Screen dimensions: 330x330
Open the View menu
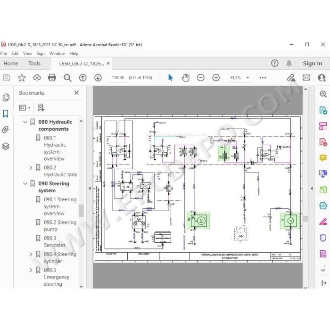click(x=27, y=53)
